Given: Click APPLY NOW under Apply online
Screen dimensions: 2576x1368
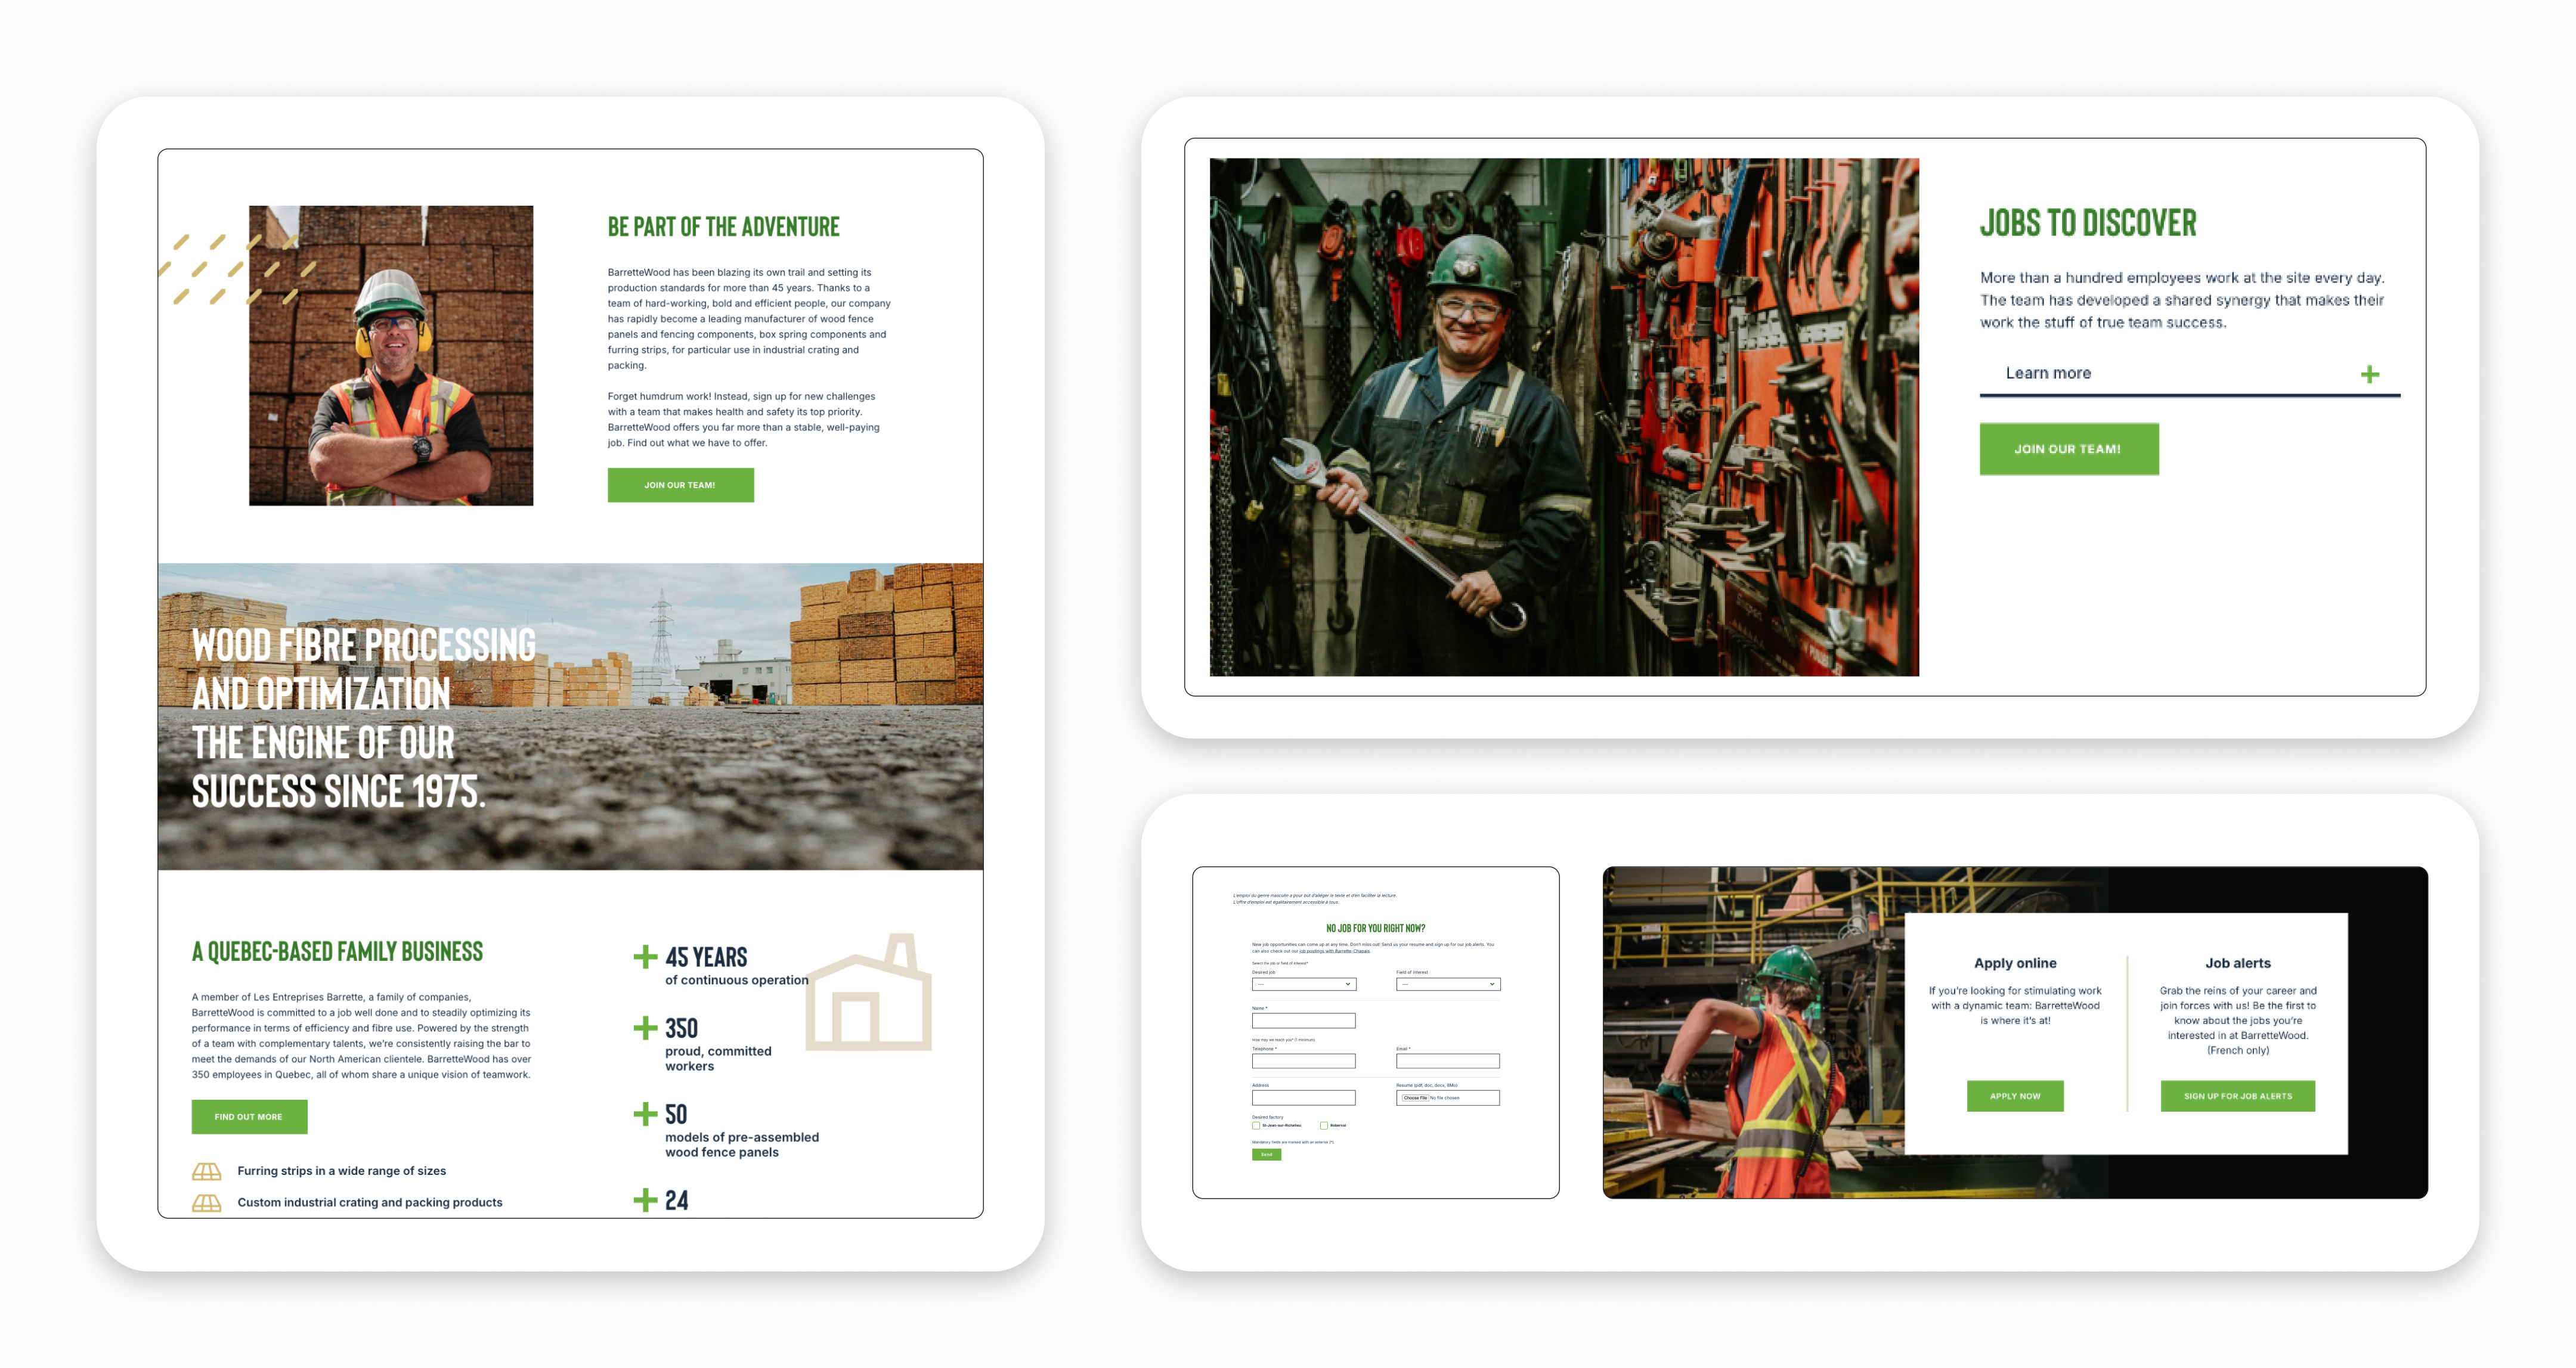Looking at the screenshot, I should (2014, 1096).
